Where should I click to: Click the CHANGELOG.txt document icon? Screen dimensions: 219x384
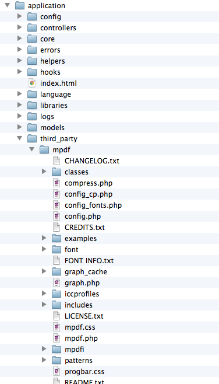[56, 160]
